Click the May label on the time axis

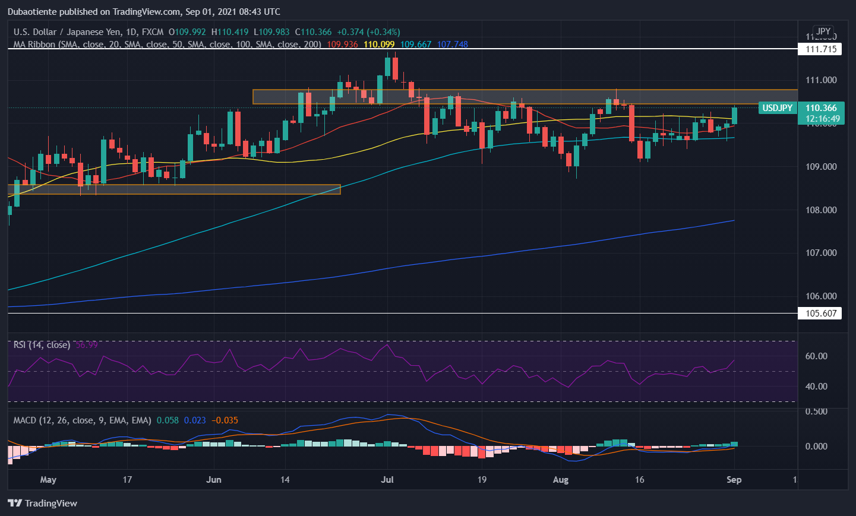[x=48, y=480]
